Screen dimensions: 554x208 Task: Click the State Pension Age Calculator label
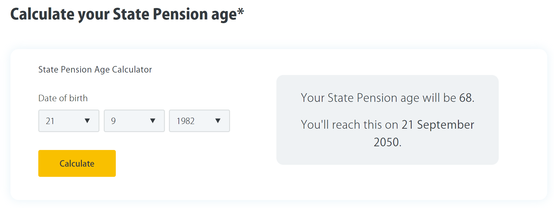click(95, 69)
